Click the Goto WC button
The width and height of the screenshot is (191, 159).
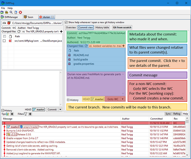[x=113, y=99]
